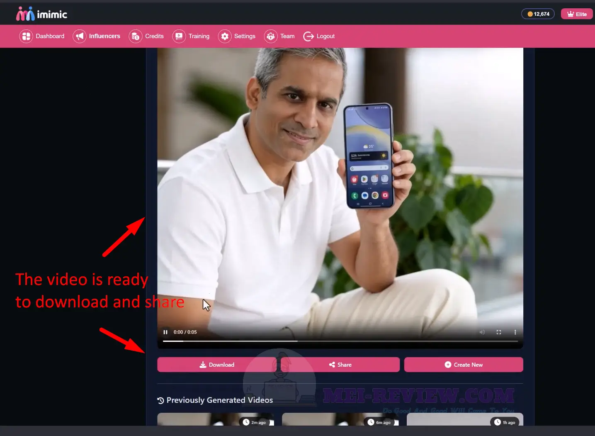The image size is (595, 436).
Task: Click the Training screen icon
Action: pos(179,36)
